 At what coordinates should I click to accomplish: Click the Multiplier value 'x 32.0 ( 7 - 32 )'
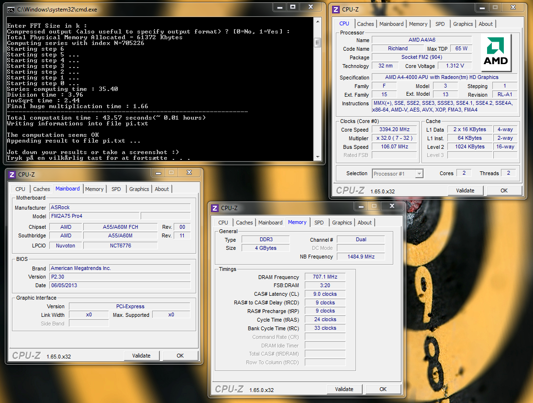pos(394,138)
